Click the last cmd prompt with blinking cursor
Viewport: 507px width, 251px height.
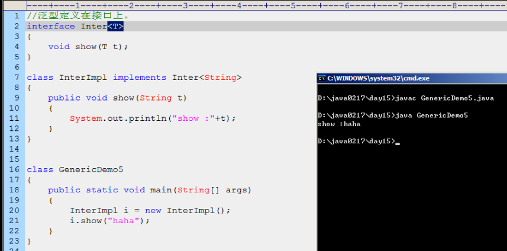[x=359, y=141]
